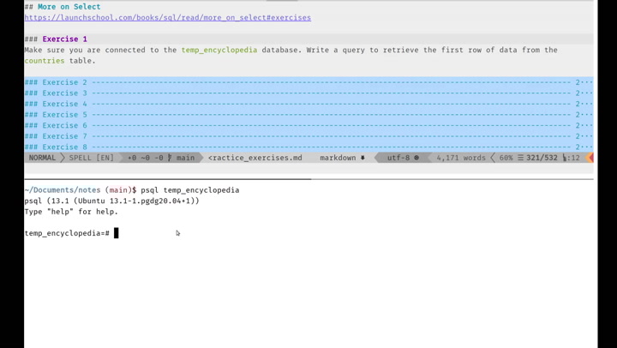
Task: Click the '<ractice_exercises.md' file name in statusline
Action: pos(255,158)
